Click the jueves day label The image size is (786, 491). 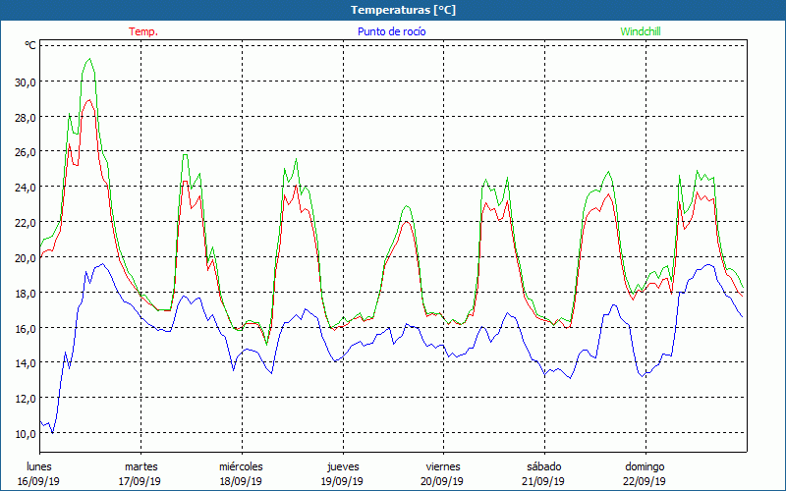click(343, 466)
